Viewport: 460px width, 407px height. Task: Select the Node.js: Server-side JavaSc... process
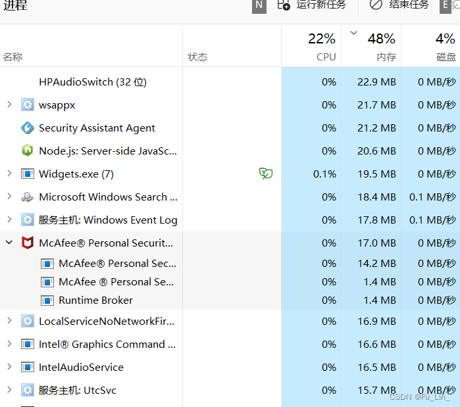108,151
